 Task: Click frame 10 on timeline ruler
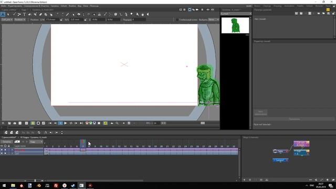(x=101, y=146)
